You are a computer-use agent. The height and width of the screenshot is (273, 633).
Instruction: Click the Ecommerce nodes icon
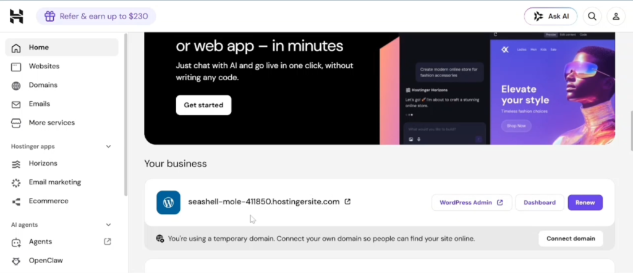[16, 202]
